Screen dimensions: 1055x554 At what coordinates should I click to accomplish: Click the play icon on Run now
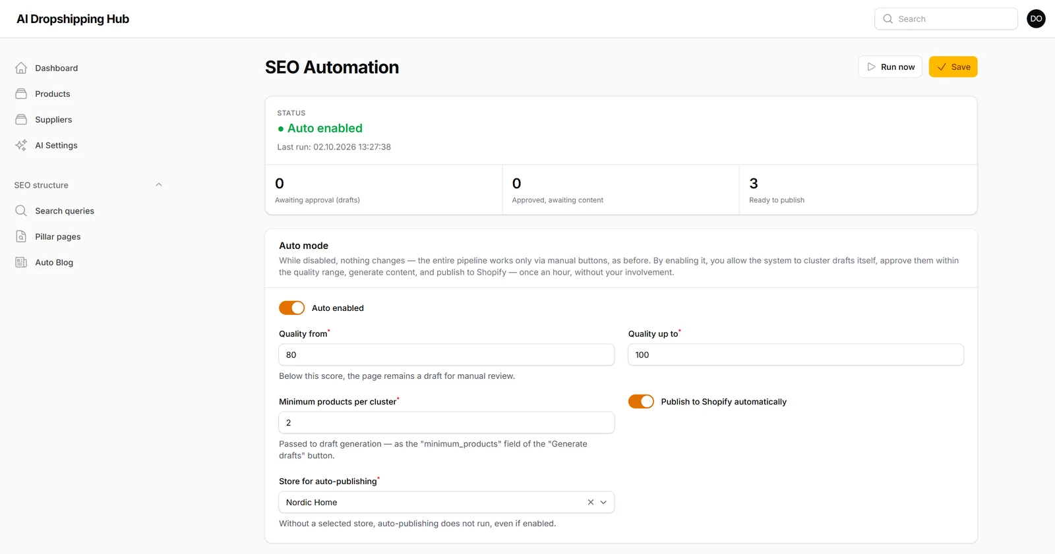point(871,67)
